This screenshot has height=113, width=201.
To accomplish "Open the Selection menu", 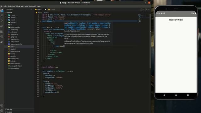I will pyautogui.click(x=11, y=6).
